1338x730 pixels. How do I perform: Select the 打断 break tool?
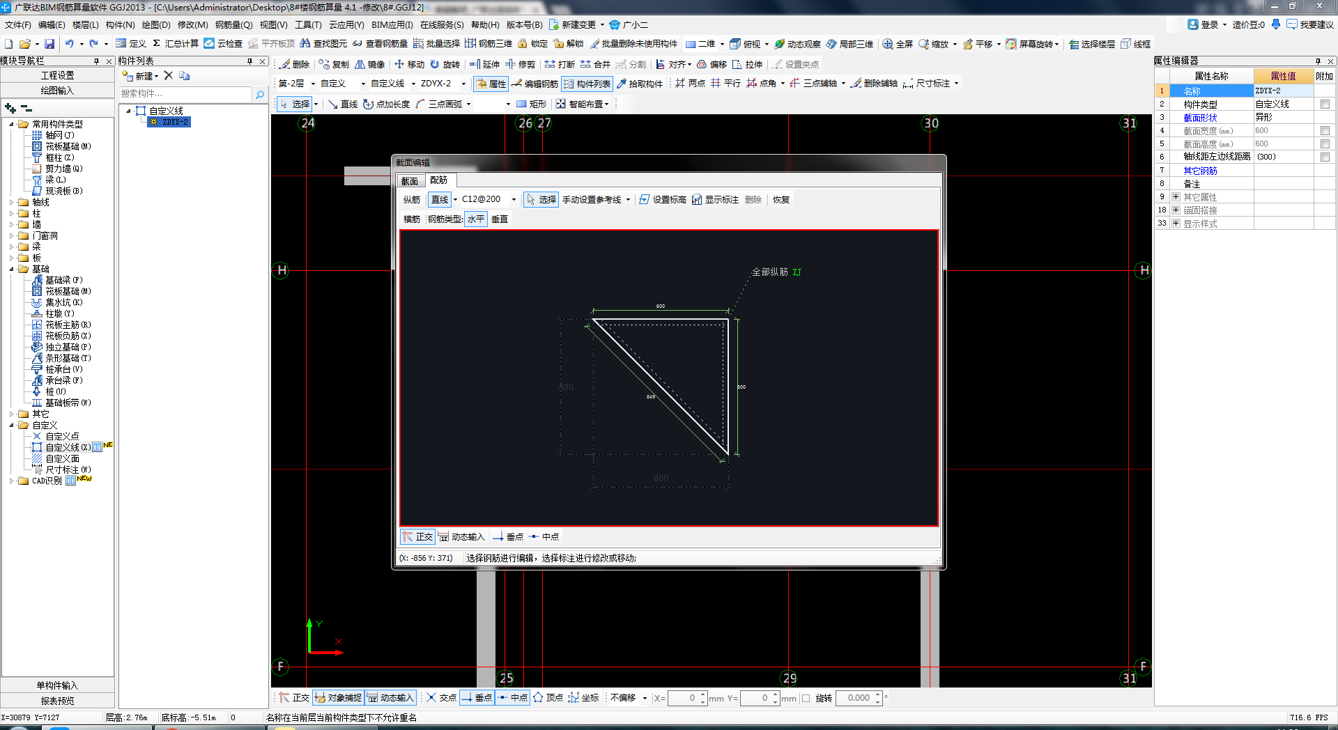click(x=560, y=64)
